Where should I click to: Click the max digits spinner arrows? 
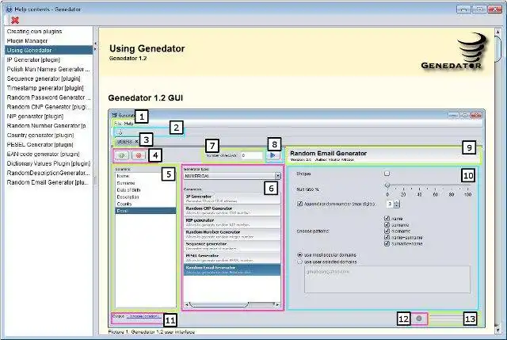[x=397, y=204]
